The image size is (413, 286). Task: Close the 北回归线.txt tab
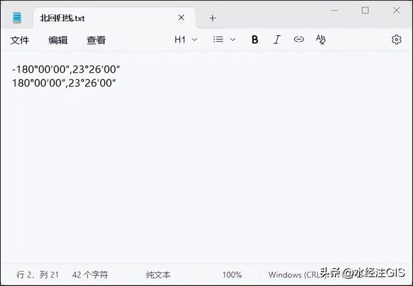coord(181,17)
